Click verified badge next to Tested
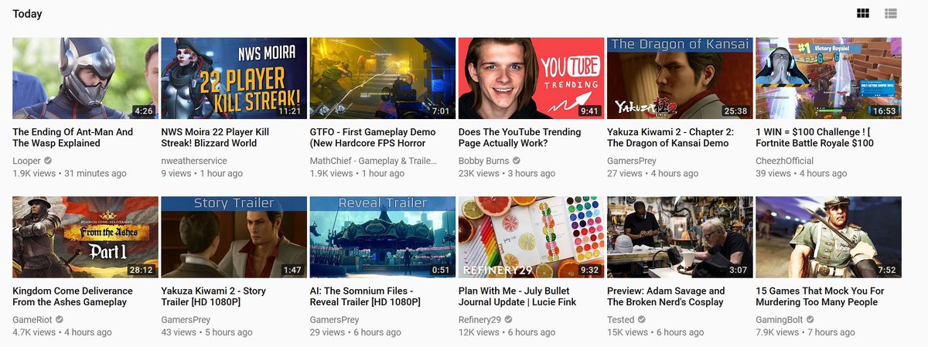 (642, 320)
